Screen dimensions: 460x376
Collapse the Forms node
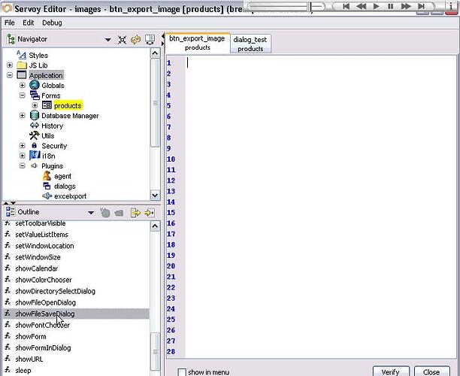pos(23,96)
